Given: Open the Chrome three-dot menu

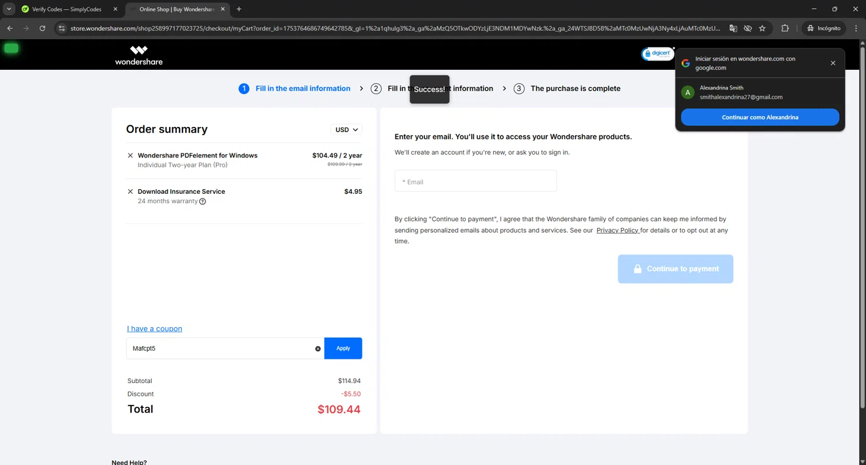Looking at the screenshot, I should 855,28.
